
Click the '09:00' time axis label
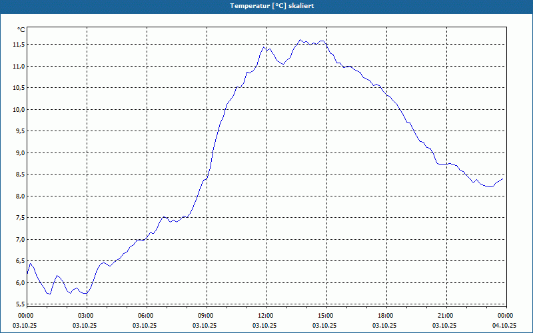207,316
